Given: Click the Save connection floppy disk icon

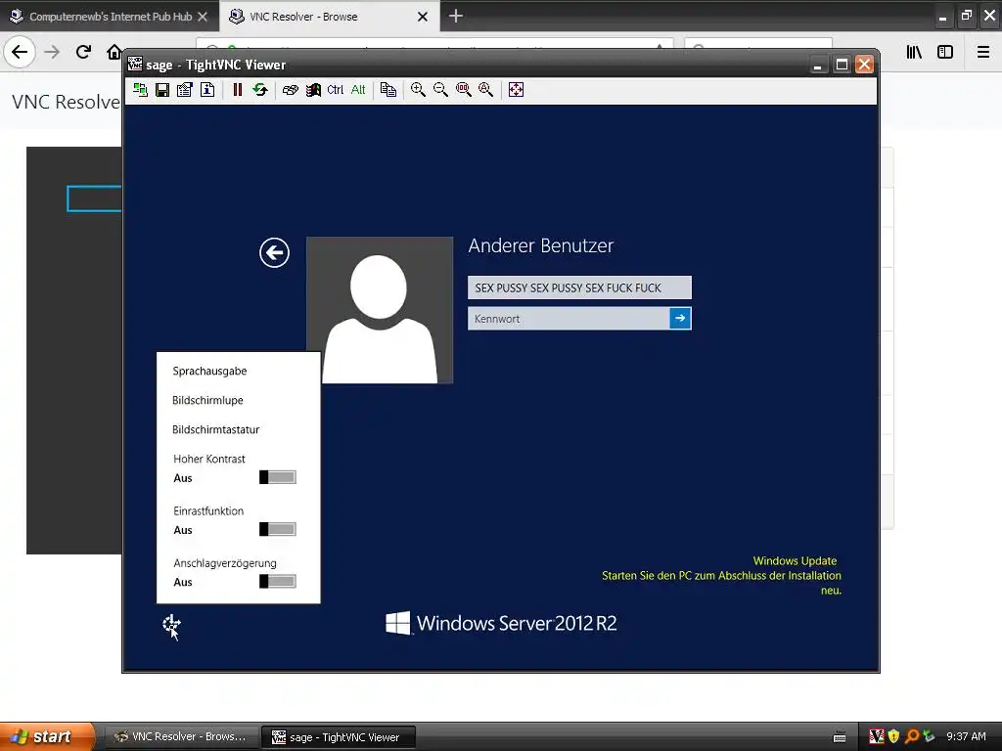Looking at the screenshot, I should pyautogui.click(x=162, y=90).
